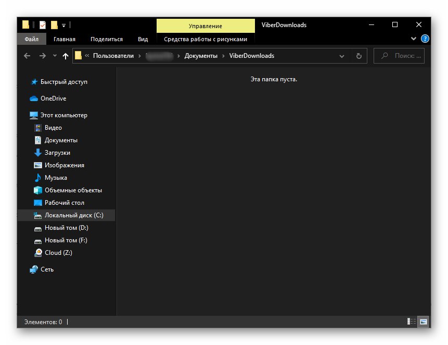The height and width of the screenshot is (345, 448).
Task: Go up one folder level
Action: tap(66, 56)
